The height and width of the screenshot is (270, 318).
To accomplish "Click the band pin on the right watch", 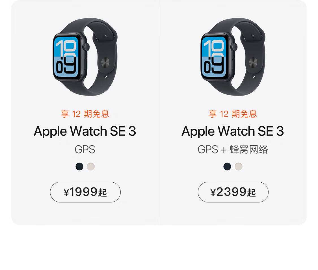I will click(253, 62).
